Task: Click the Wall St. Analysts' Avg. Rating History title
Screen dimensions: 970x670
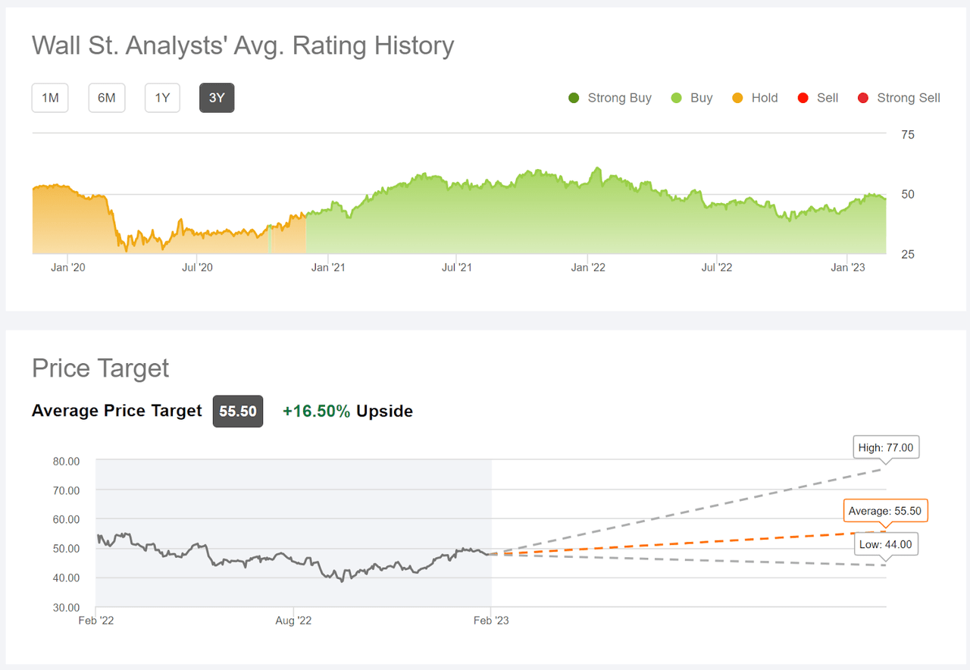Action: click(243, 45)
